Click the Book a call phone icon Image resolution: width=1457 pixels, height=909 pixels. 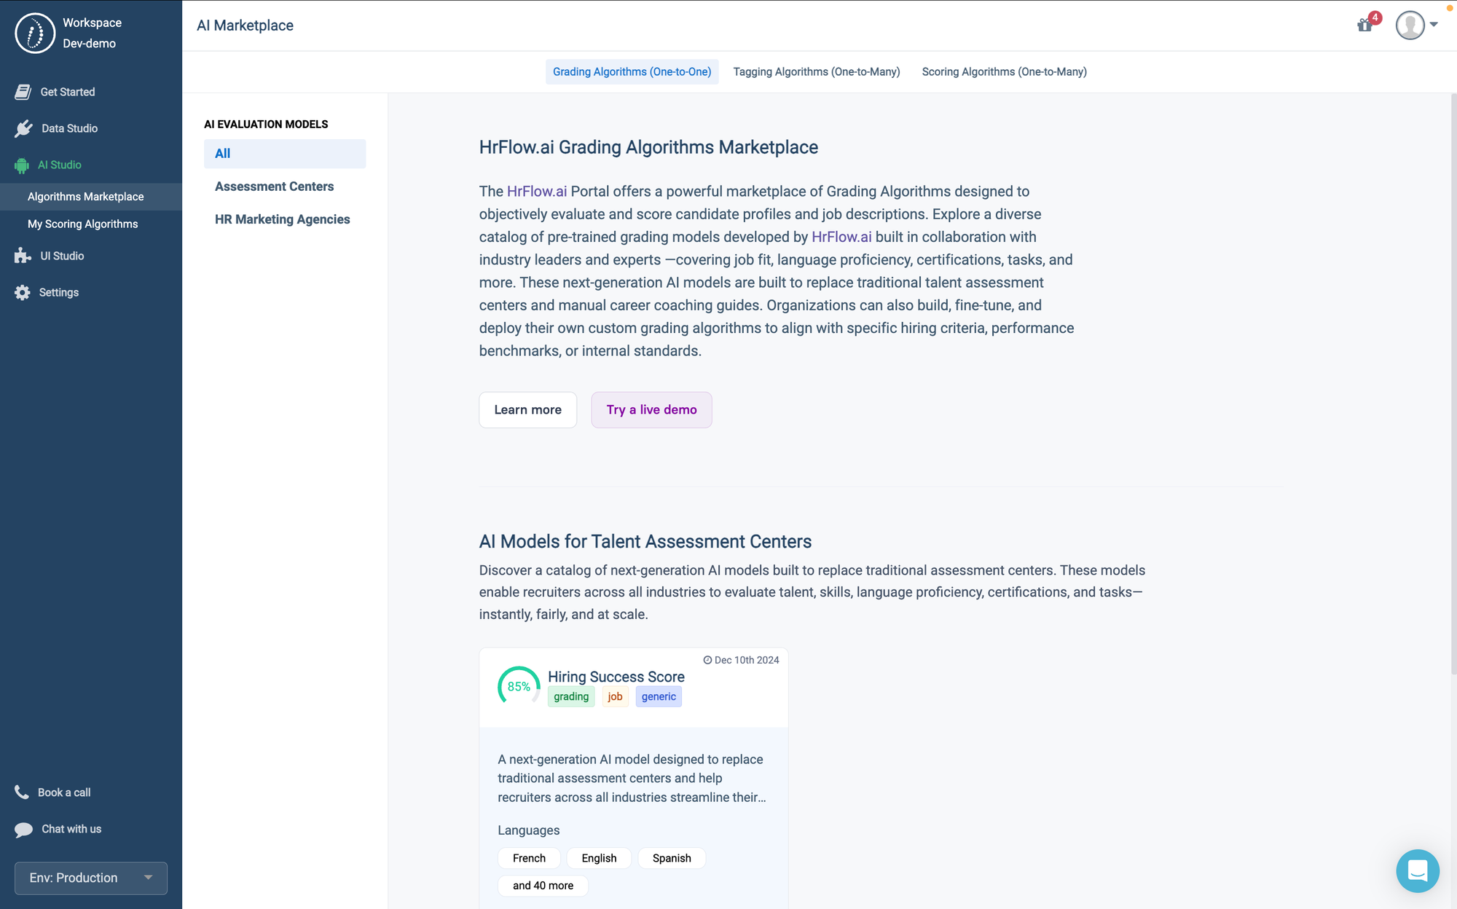click(22, 792)
